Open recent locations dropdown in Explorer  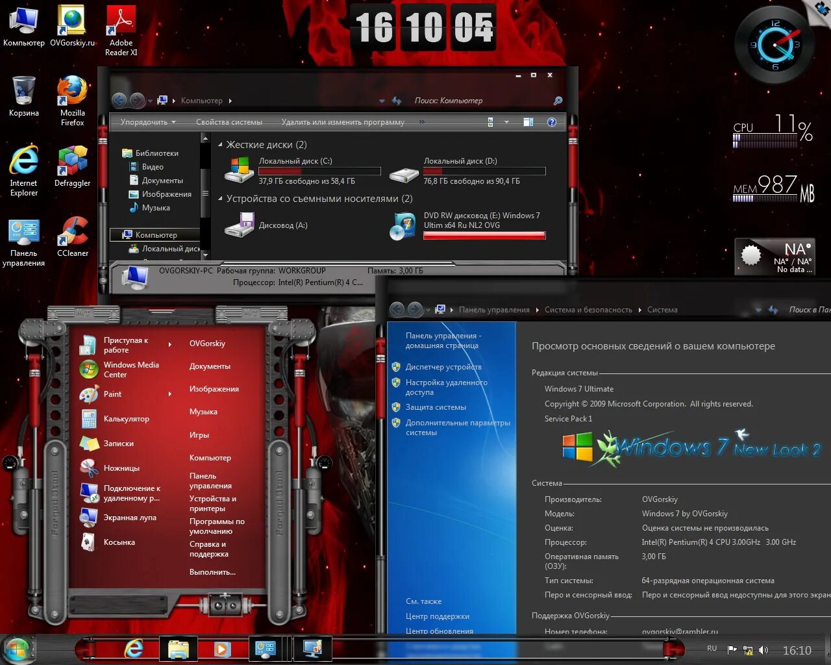[151, 101]
